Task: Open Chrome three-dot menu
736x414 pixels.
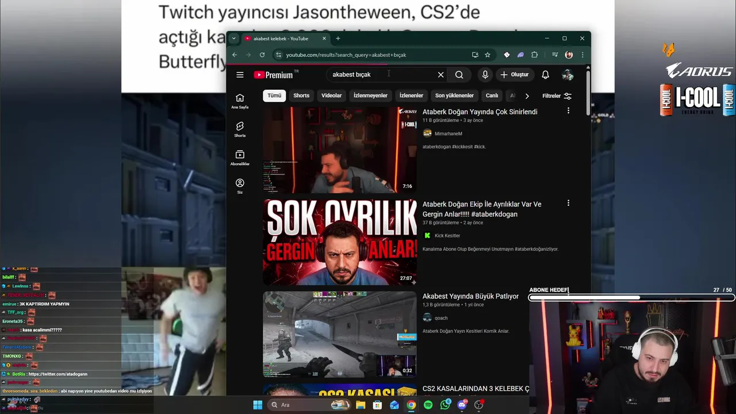Action: [582, 55]
